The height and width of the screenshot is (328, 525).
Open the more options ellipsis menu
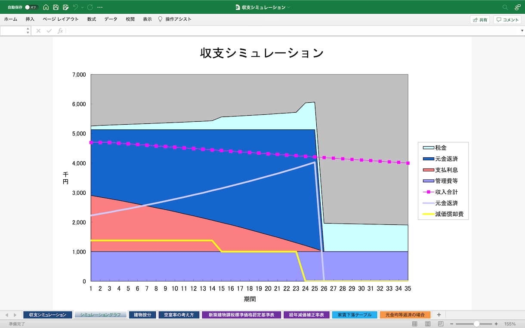pos(100,7)
